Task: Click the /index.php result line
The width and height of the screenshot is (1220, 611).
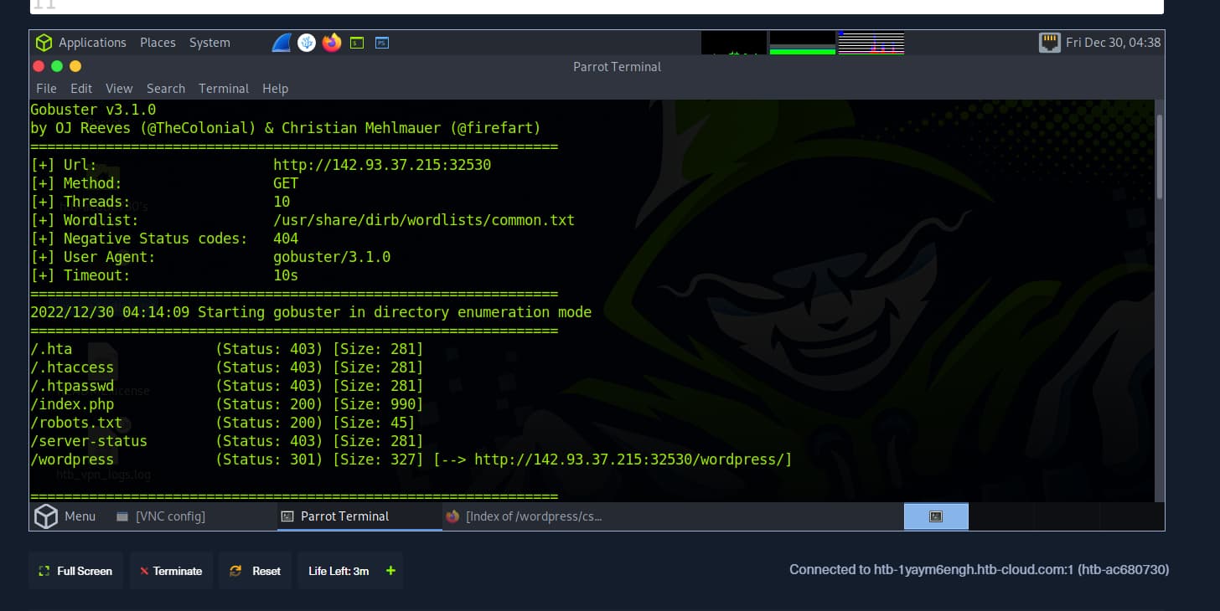Action: click(226, 404)
